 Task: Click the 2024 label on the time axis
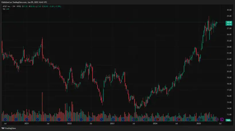pos(155,124)
